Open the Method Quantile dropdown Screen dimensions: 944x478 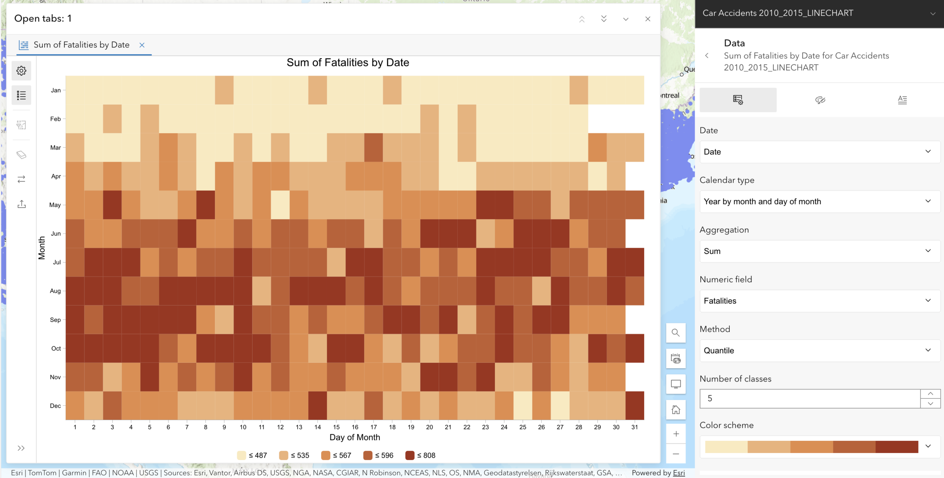click(x=819, y=351)
